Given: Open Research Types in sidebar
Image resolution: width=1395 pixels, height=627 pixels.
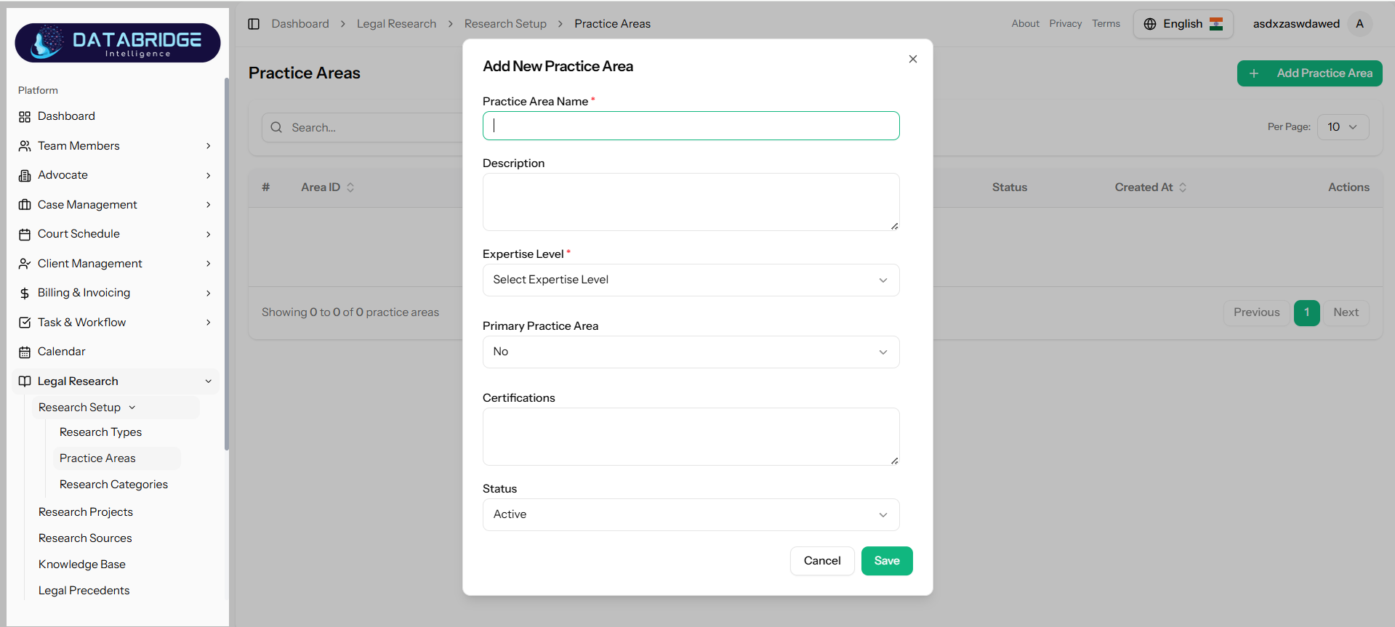Looking at the screenshot, I should pos(100,432).
